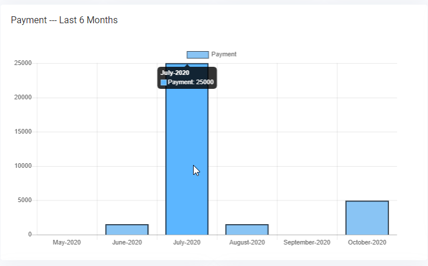Click the July-2020 axis label

click(187, 242)
